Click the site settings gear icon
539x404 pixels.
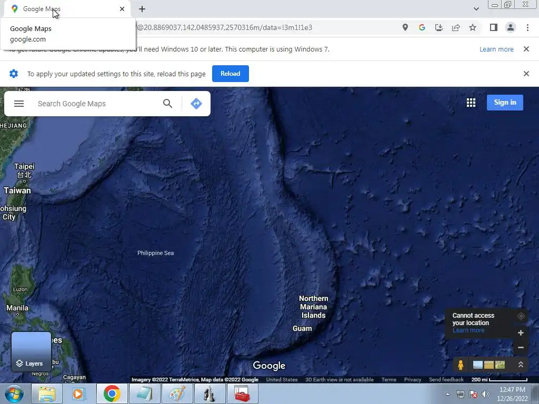pyautogui.click(x=14, y=74)
